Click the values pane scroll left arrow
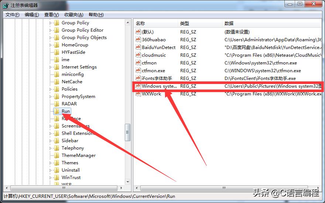The image size is (325, 203). click(x=137, y=188)
